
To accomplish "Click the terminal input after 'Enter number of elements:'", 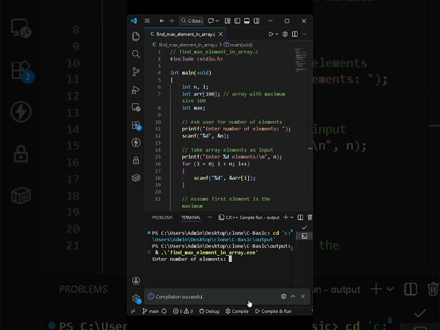I will [x=230, y=259].
